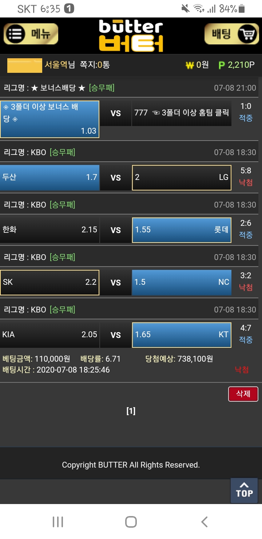This screenshot has height=539, width=262.
Task: Tap the 3폴더 이상 보너스 배당 cell
Action: [x=50, y=119]
